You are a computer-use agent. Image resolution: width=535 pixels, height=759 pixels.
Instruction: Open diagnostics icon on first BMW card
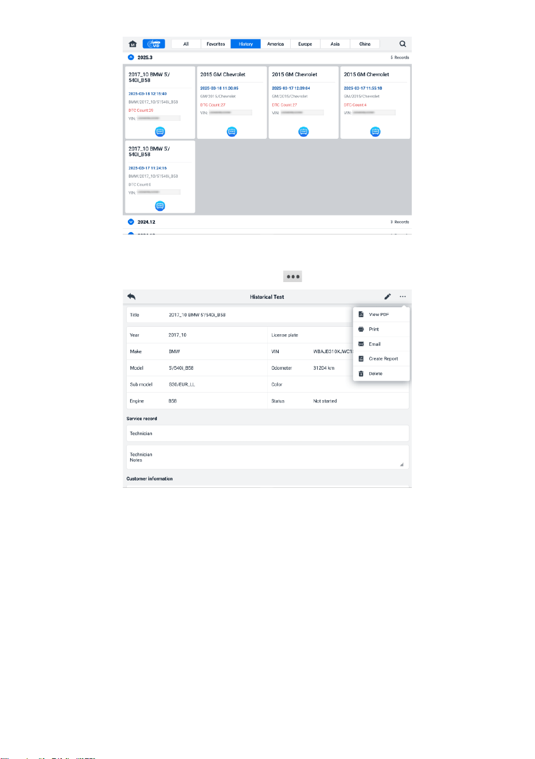(x=160, y=132)
